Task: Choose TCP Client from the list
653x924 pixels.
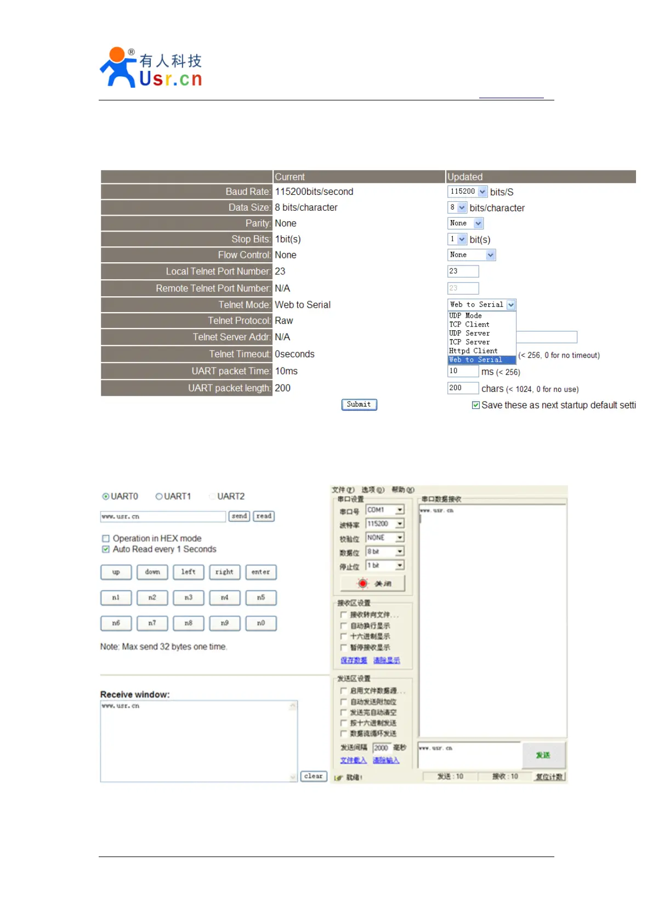Action: click(482, 324)
